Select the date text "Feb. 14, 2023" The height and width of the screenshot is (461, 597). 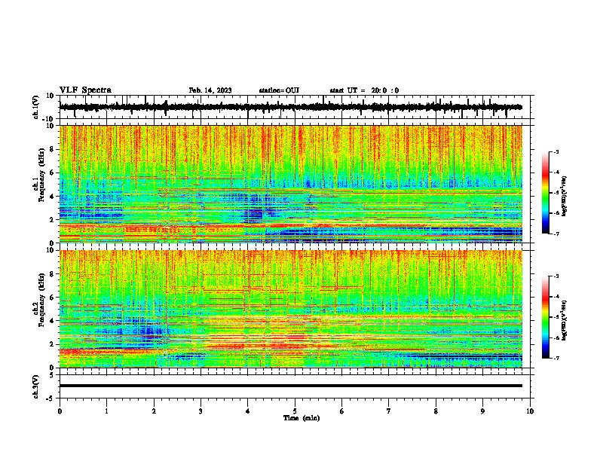(x=210, y=90)
